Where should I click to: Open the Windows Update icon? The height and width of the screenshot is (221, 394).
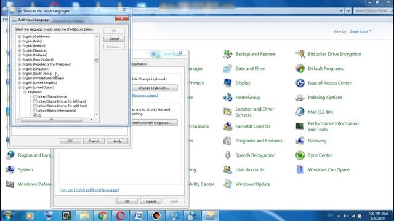point(228,184)
